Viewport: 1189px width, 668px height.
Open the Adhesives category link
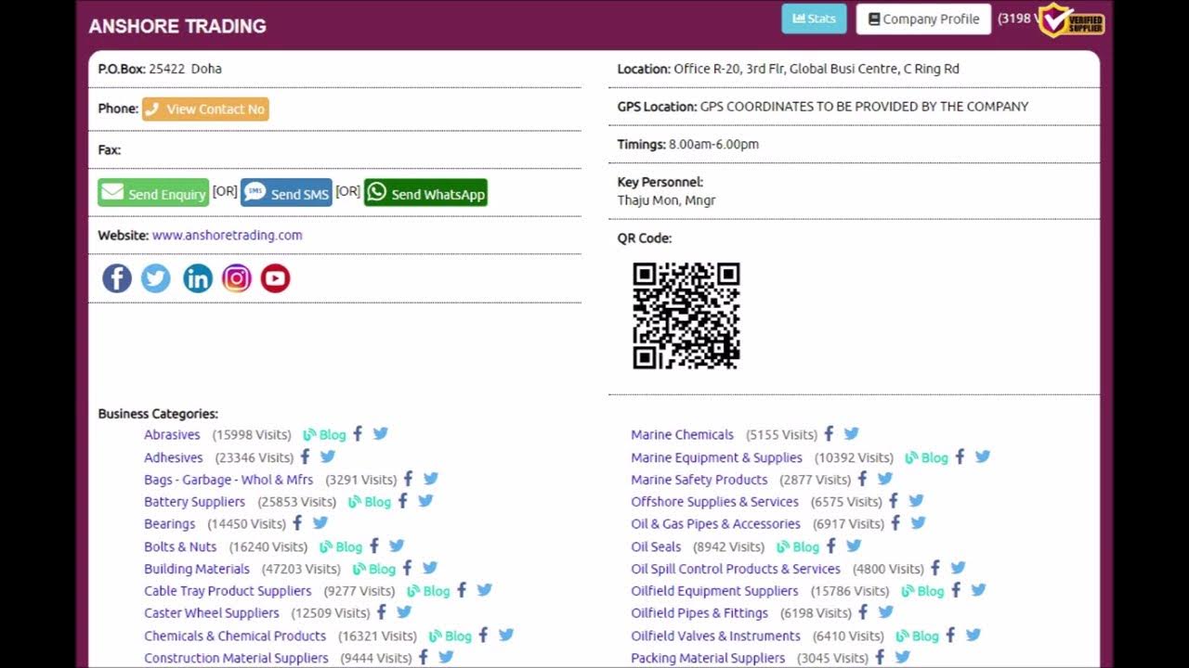point(174,457)
